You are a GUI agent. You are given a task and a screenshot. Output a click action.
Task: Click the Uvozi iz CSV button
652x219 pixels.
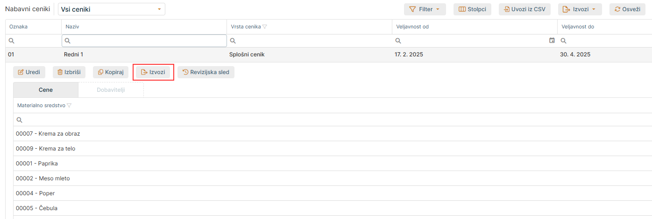click(x=524, y=9)
